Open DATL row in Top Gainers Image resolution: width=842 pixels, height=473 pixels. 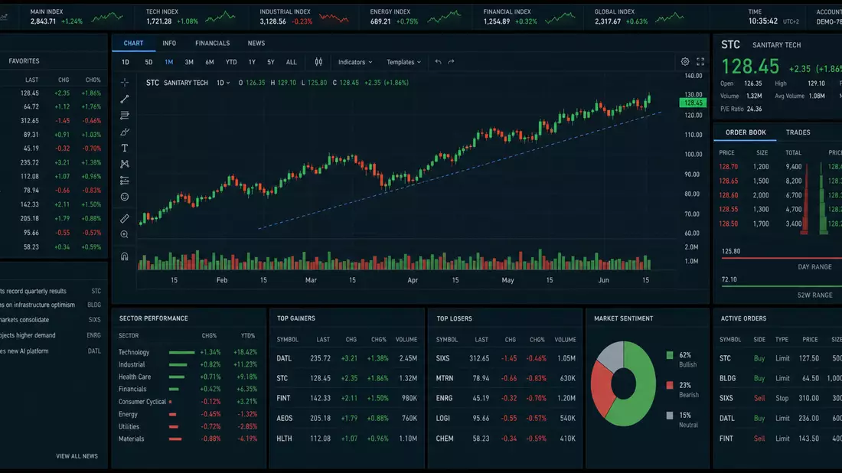click(346, 358)
